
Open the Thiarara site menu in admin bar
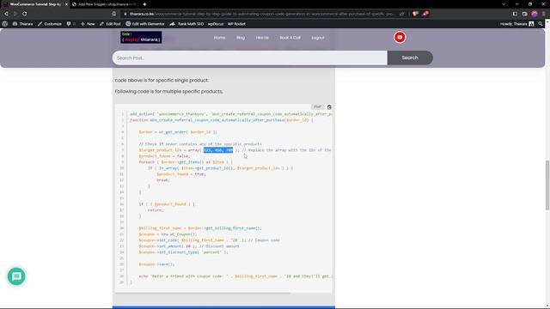(23, 24)
